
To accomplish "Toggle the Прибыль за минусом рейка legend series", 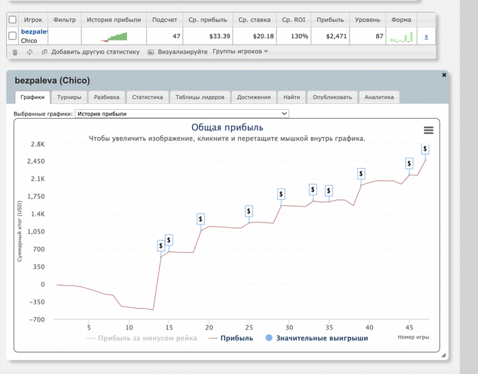I will coord(142,338).
